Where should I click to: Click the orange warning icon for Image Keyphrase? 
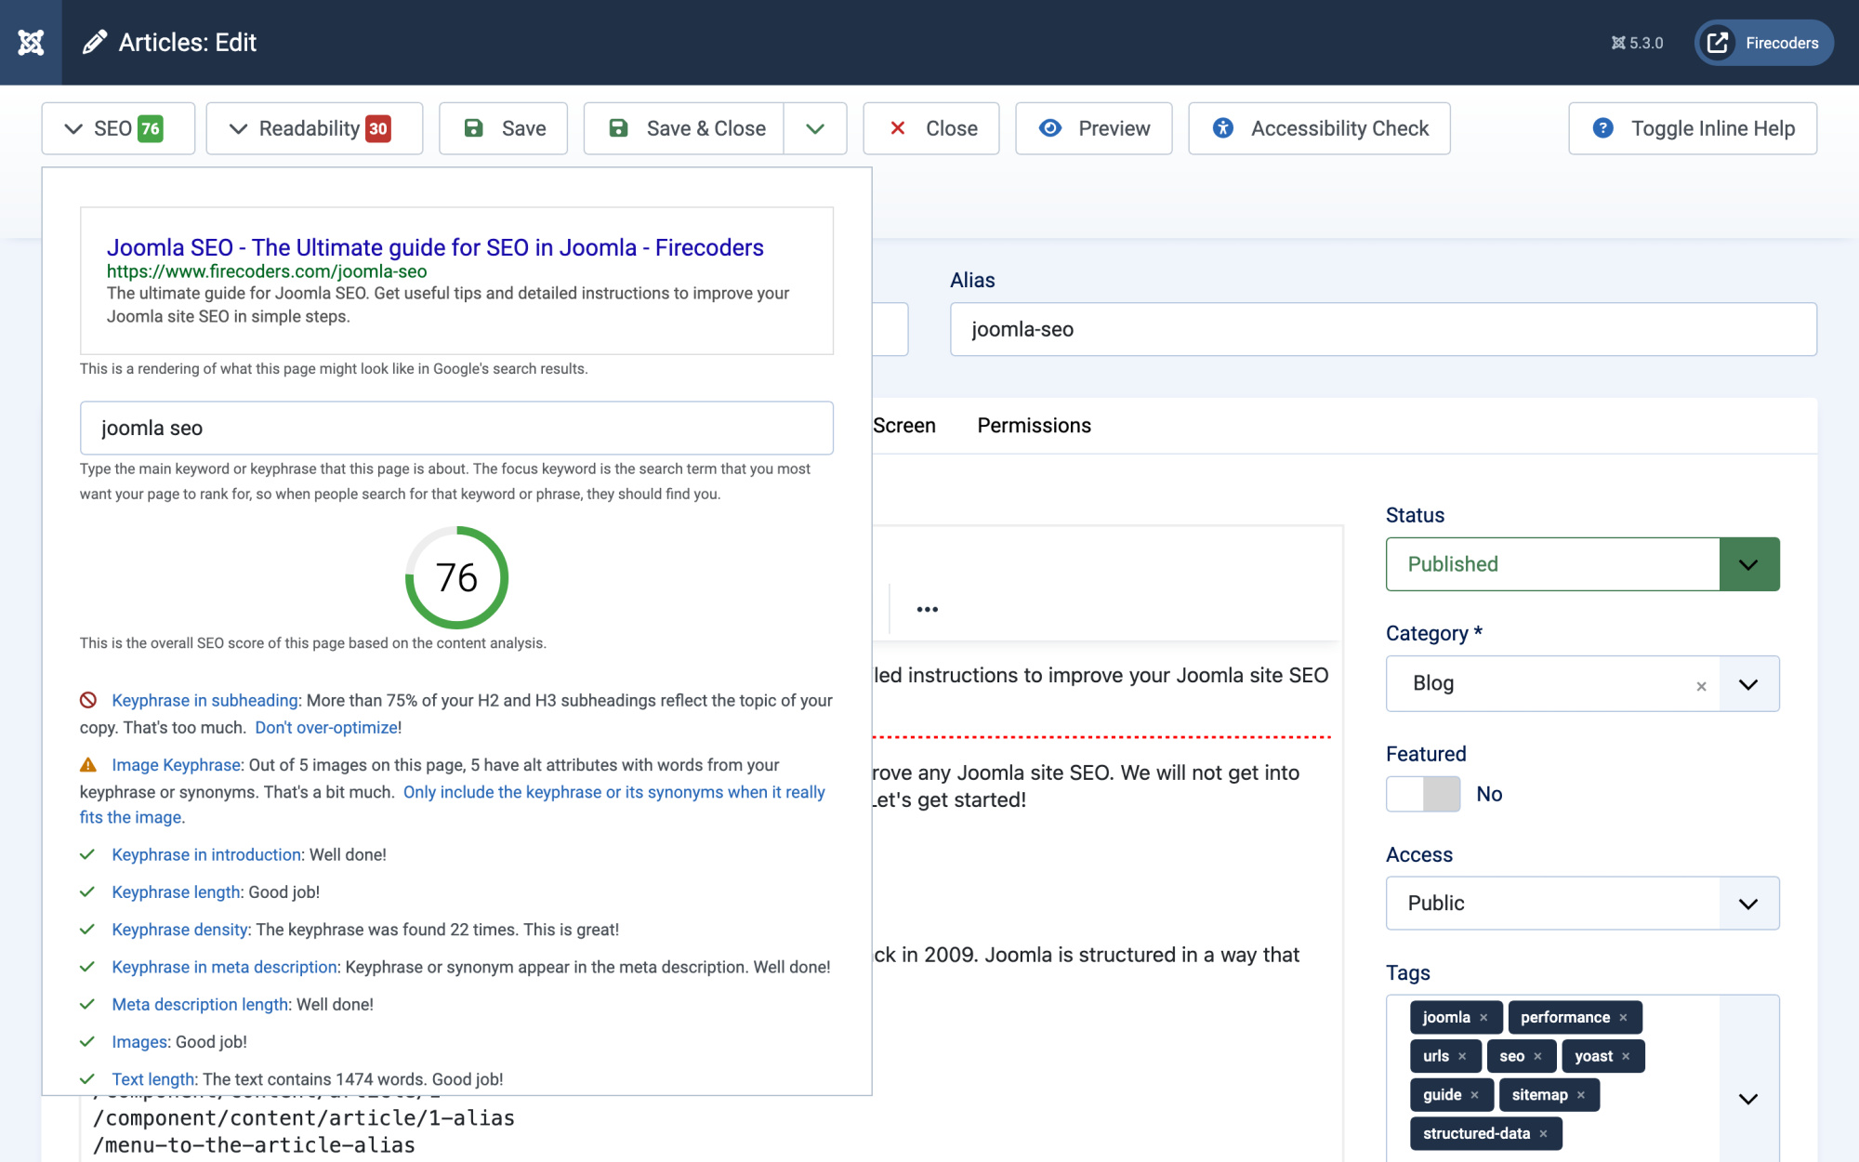[x=88, y=765]
